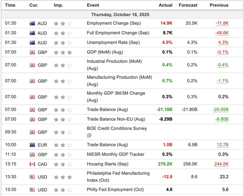Click the EUR flag in Trade Balance row
The height and width of the screenshot is (196, 244).
[x=32, y=145]
